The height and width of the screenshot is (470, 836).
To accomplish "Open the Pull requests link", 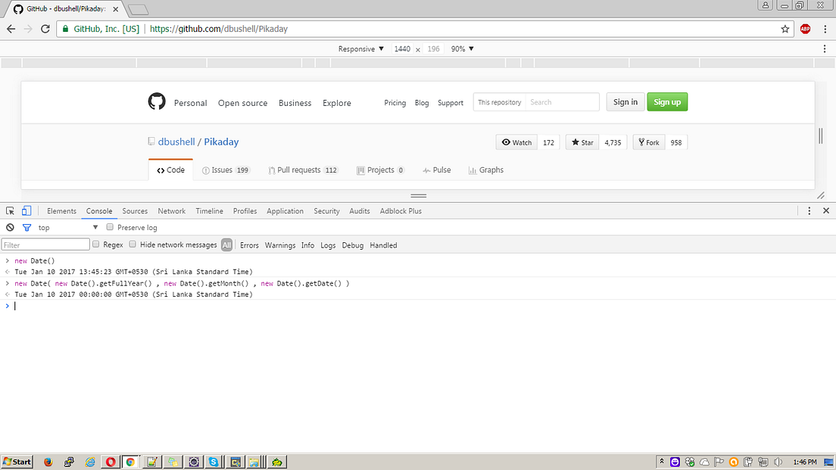I will click(x=302, y=170).
